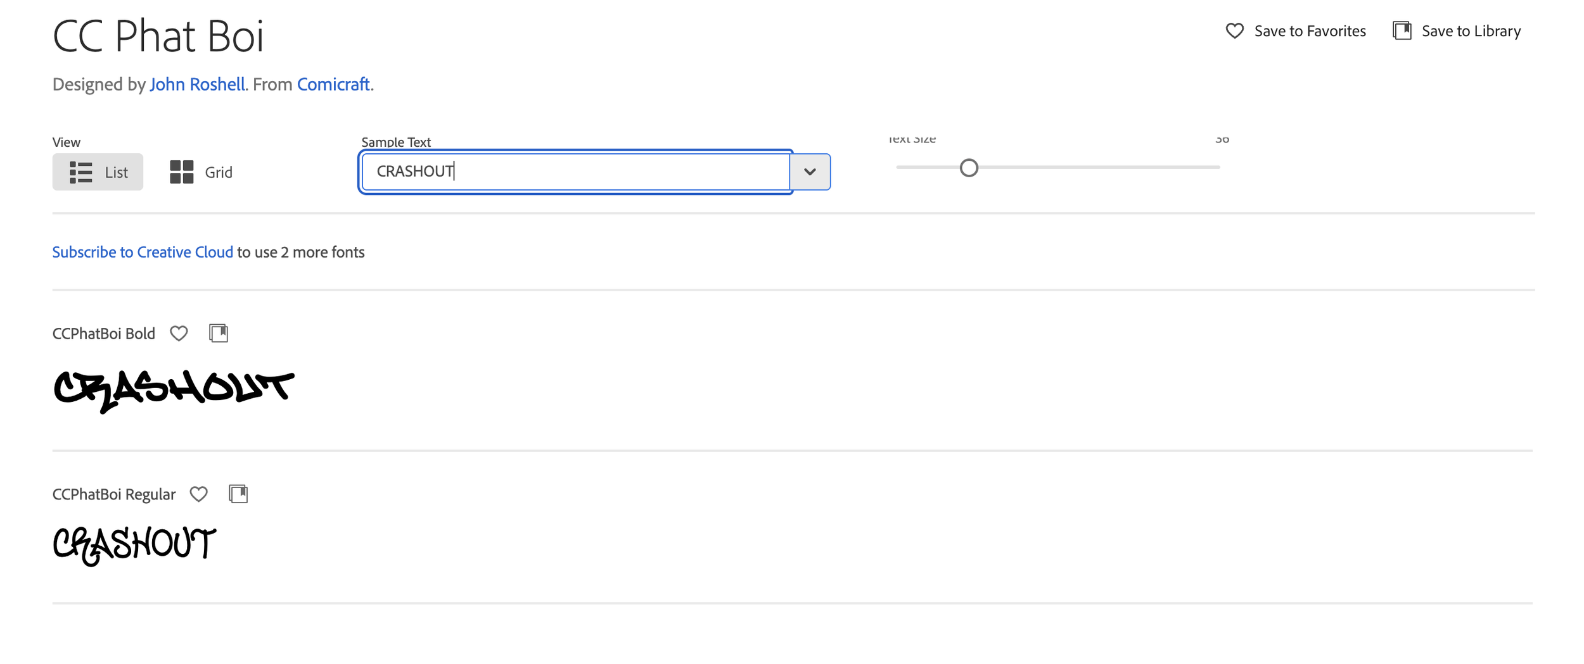Click the CCPhatBoi Bold font name

coord(104,334)
